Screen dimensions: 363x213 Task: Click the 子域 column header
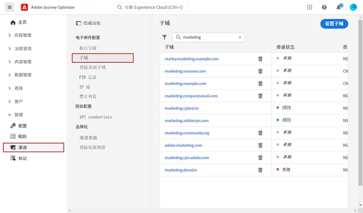click(x=169, y=47)
